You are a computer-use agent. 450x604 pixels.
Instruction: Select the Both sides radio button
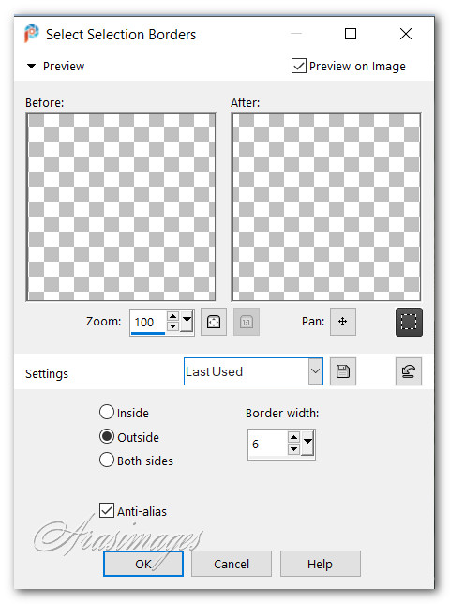(x=107, y=460)
